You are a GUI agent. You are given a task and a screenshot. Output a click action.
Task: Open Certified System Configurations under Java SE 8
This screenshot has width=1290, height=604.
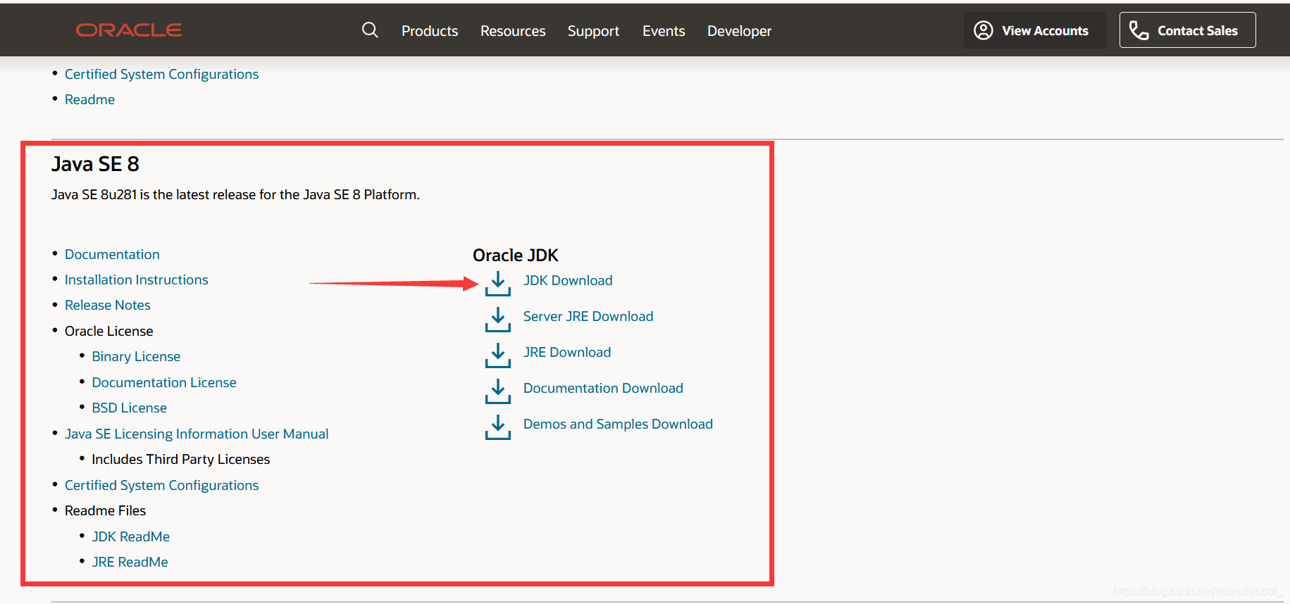pyautogui.click(x=162, y=485)
